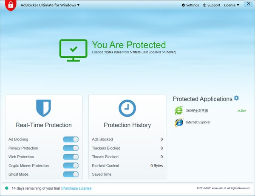Open Protected Applications gear settings
This screenshot has height=196, width=255.
click(237, 98)
